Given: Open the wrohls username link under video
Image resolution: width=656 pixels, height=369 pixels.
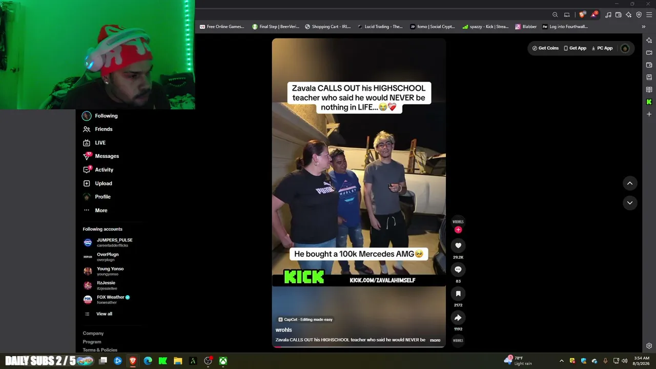Looking at the screenshot, I should click(284, 330).
